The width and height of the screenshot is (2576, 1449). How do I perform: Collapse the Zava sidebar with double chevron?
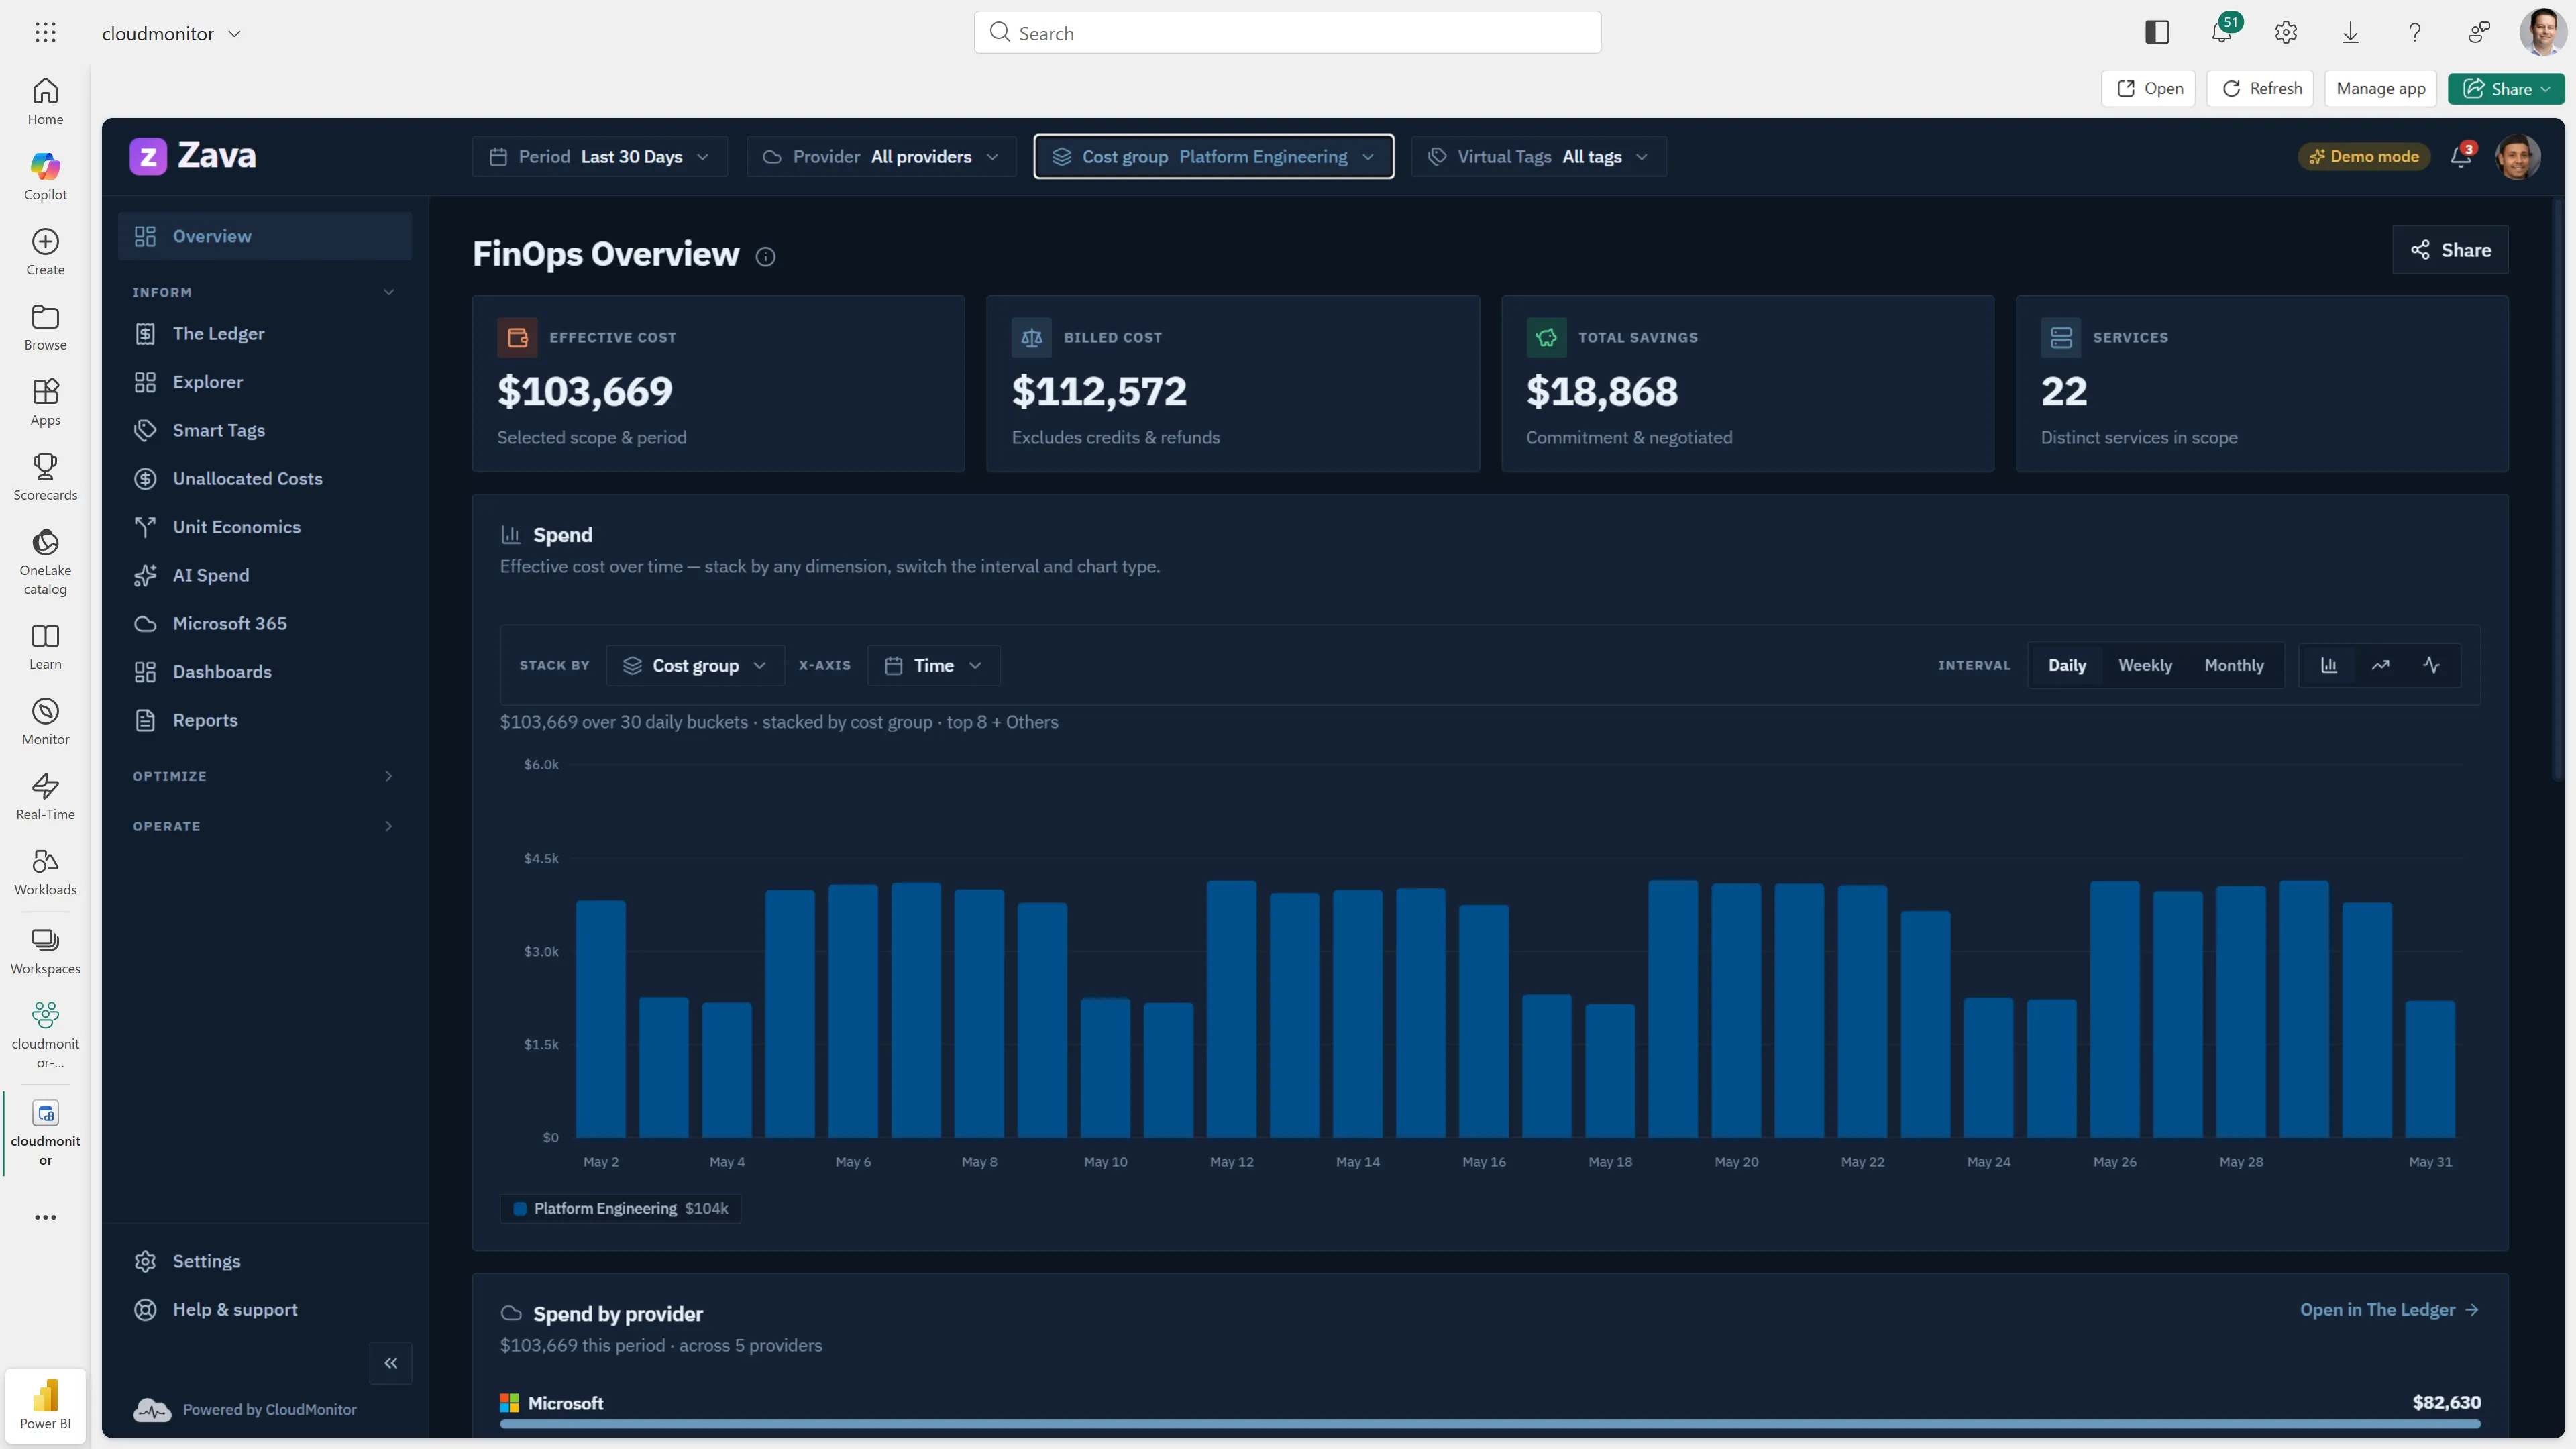[391, 1363]
